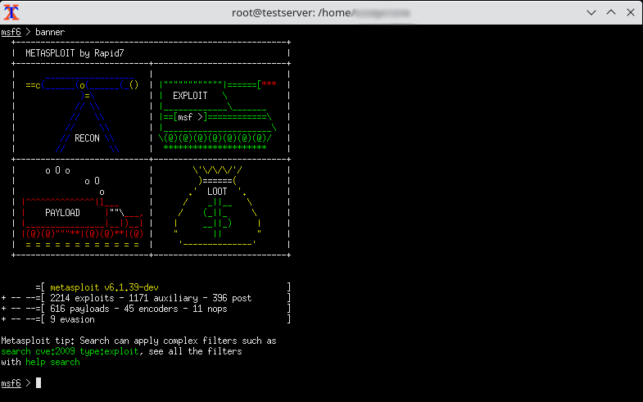The image size is (643, 402).
Task: Click the typed "banner" command text
Action: point(50,32)
